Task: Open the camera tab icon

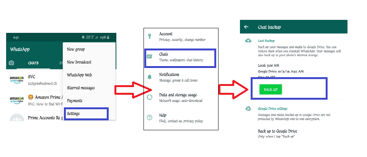Action: pos(11,63)
